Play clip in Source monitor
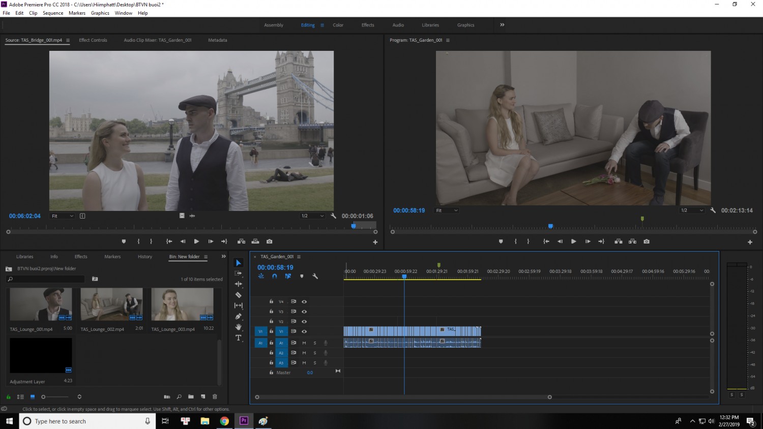The image size is (763, 429). 196,241
